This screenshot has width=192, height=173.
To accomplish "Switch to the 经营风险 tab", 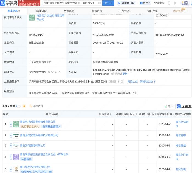I will coord(69,11).
